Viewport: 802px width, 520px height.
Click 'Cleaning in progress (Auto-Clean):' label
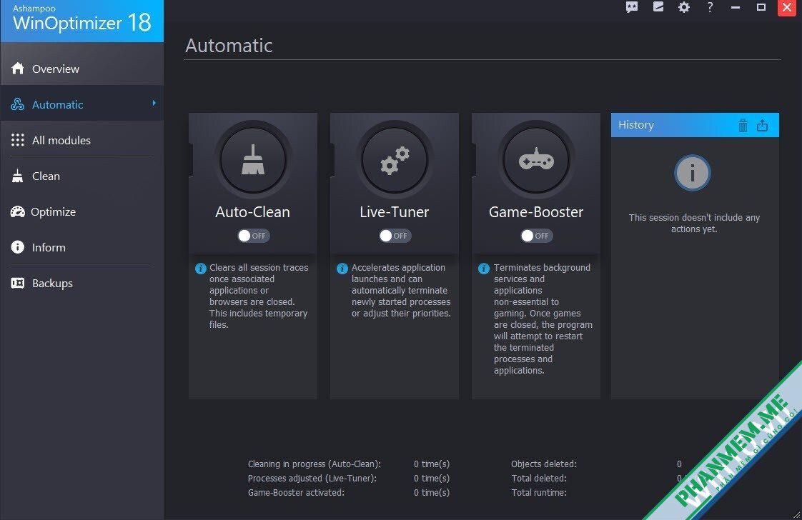pos(314,464)
